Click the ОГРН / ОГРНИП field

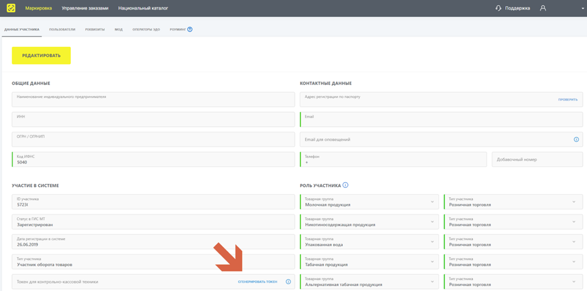(x=153, y=139)
